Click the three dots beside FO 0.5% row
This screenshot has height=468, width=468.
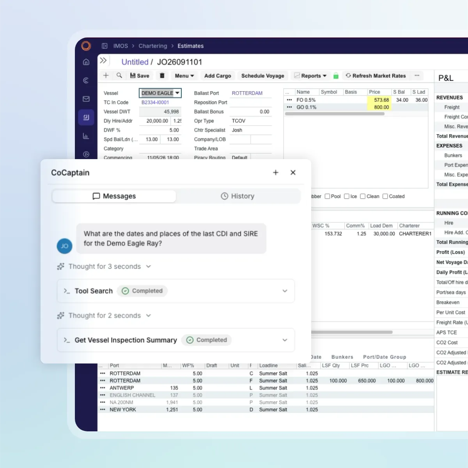289,100
